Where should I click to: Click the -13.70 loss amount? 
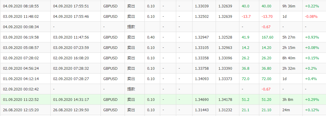pyautogui.click(x=267, y=16)
